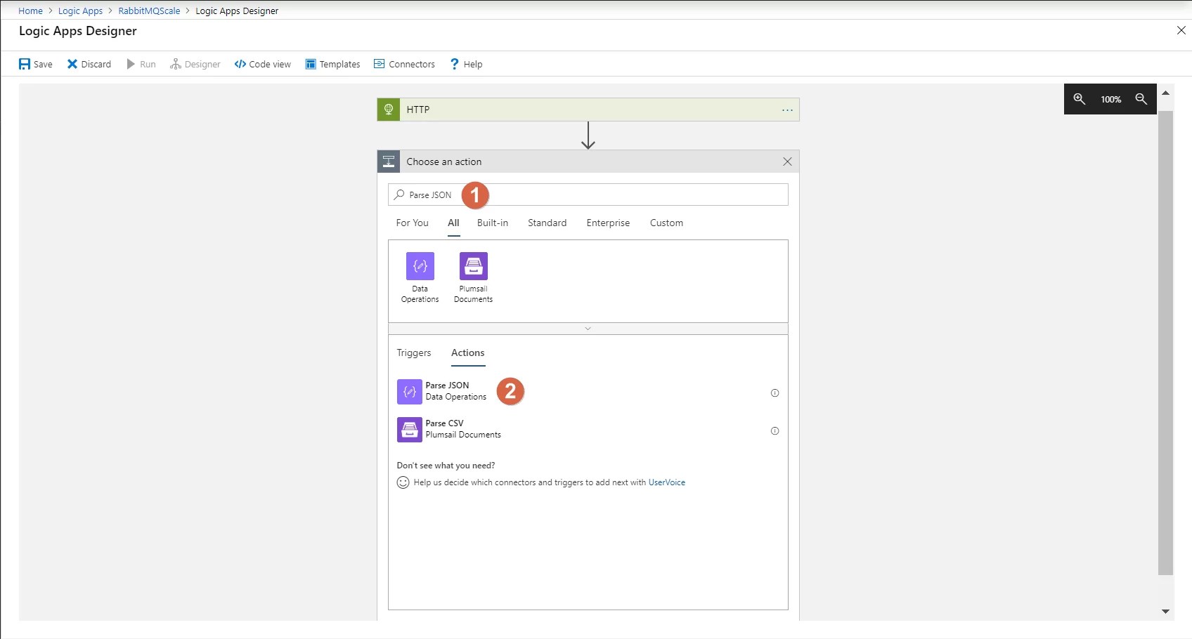Image resolution: width=1192 pixels, height=639 pixels.
Task: Click the scrollbar up arrow
Action: coord(1166,93)
